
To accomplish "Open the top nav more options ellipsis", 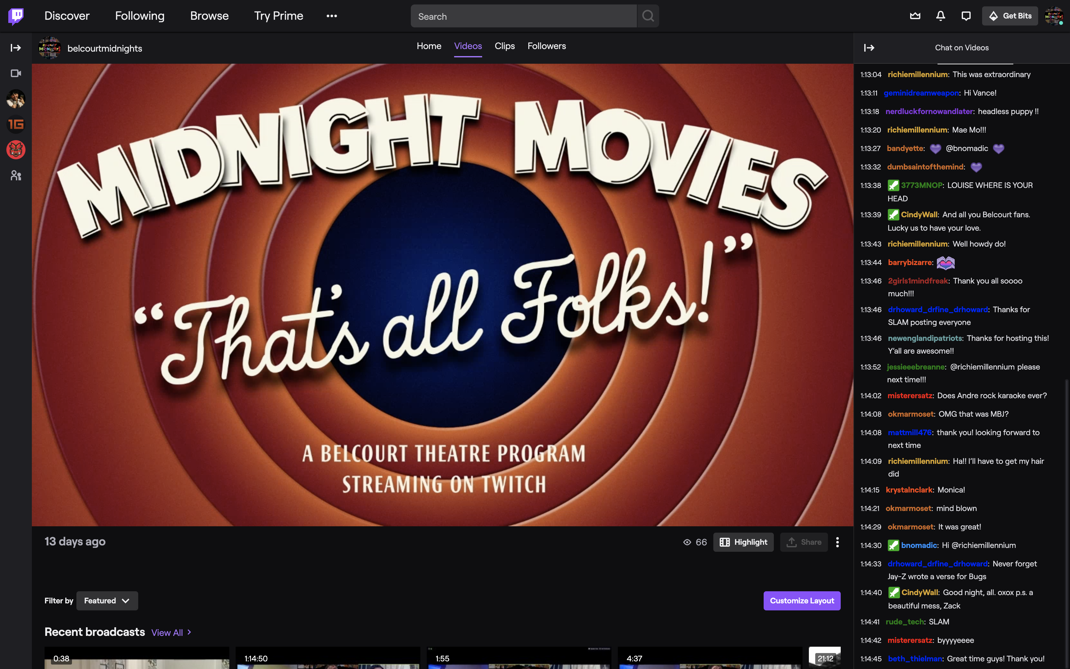I will click(332, 16).
